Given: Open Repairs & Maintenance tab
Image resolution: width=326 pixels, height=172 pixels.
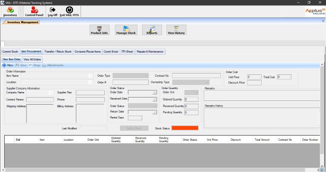Looking at the screenshot, I should coord(150,51).
